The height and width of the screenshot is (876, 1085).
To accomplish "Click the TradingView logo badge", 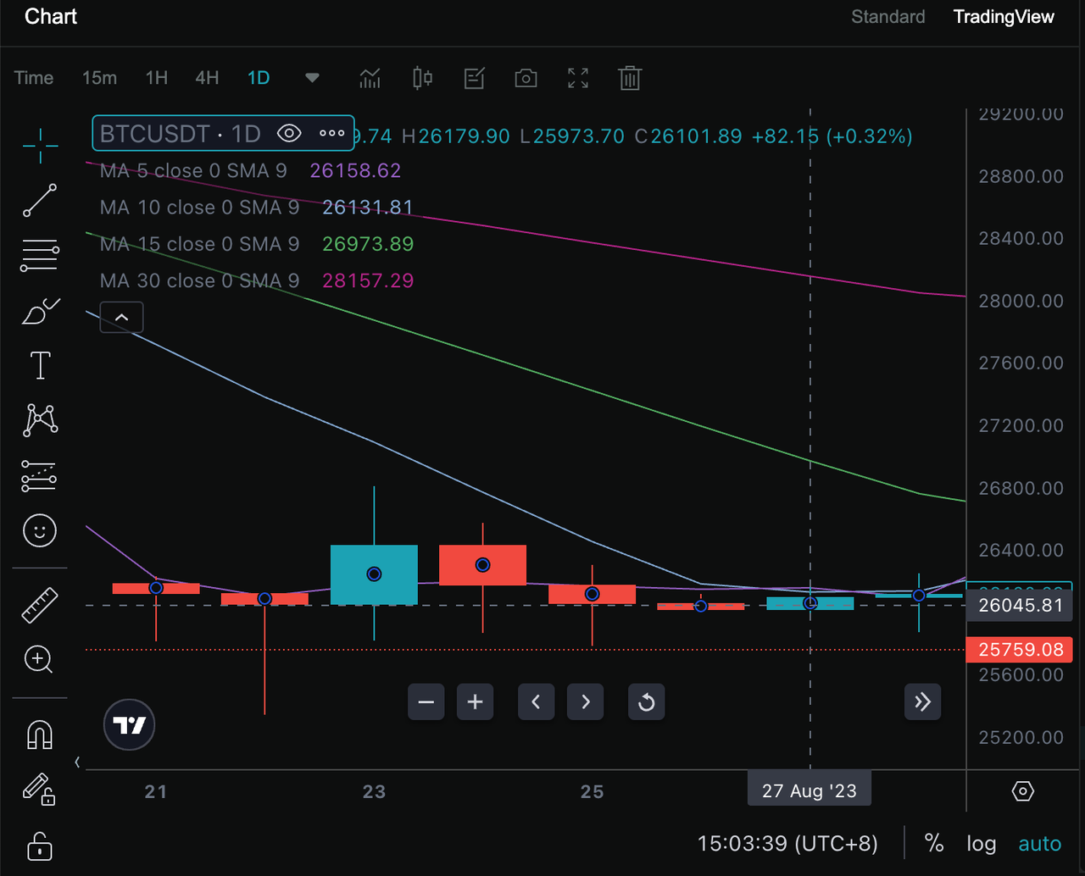I will 129,725.
